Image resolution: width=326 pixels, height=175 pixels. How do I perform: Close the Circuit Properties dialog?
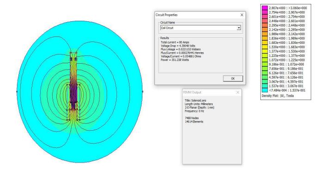[241, 15]
